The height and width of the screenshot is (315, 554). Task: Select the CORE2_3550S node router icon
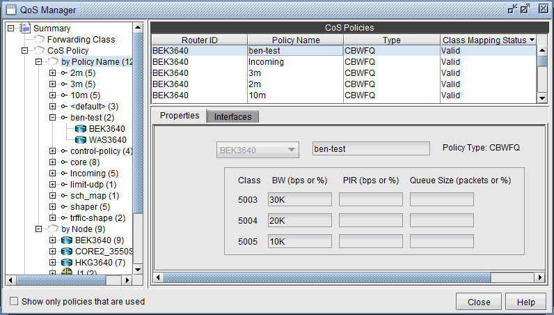coord(66,252)
